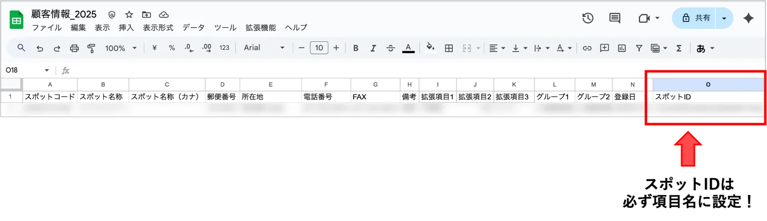Start a video call with camera icon
This screenshot has height=221, width=767.
pos(644,18)
